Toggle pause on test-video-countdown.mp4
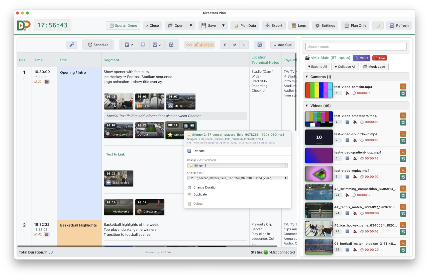The height and width of the screenshot is (278, 429). click(x=348, y=140)
